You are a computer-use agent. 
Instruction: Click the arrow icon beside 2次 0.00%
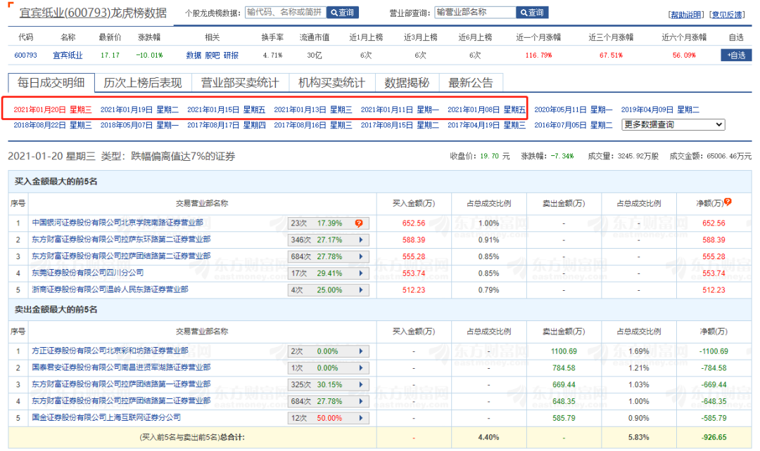[x=361, y=351]
